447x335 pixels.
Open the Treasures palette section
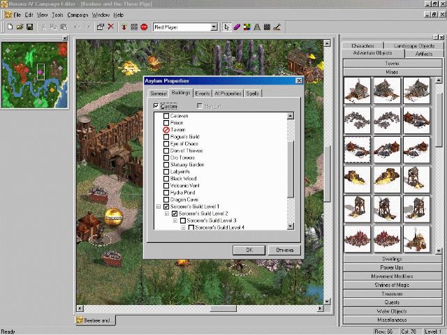tap(392, 294)
